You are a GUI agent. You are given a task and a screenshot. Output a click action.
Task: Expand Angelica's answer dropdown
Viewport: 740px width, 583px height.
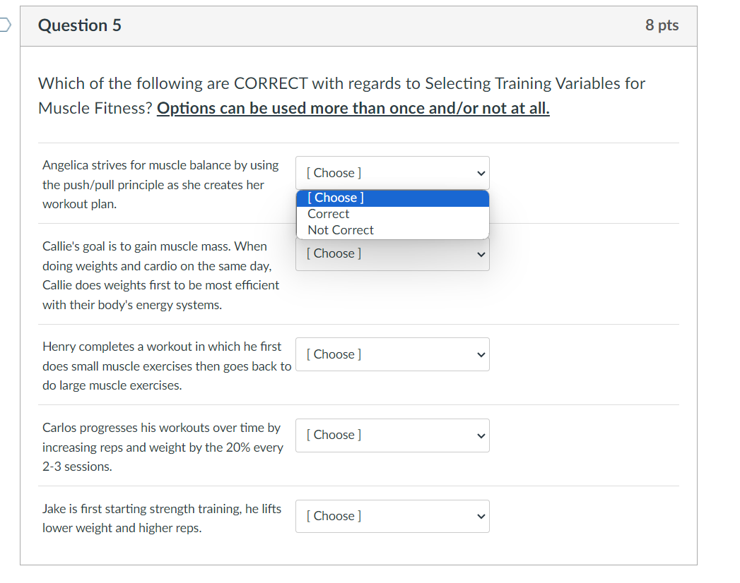pyautogui.click(x=392, y=172)
